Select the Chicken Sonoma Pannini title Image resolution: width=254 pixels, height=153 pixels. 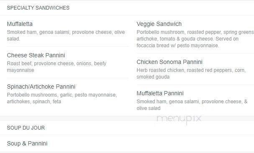pos(169,62)
